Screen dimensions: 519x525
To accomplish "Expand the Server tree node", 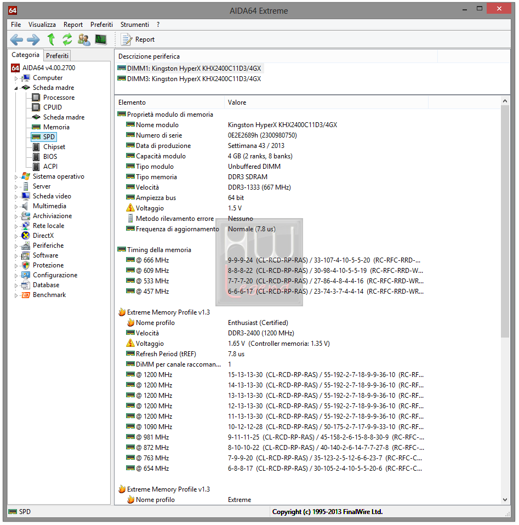I will (16, 187).
